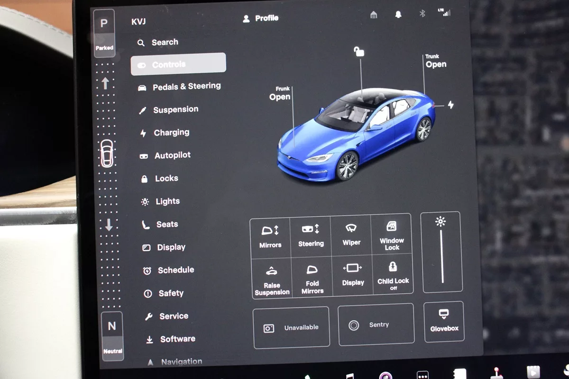Open the Glovebox
This screenshot has width=569, height=379.
pos(444,321)
